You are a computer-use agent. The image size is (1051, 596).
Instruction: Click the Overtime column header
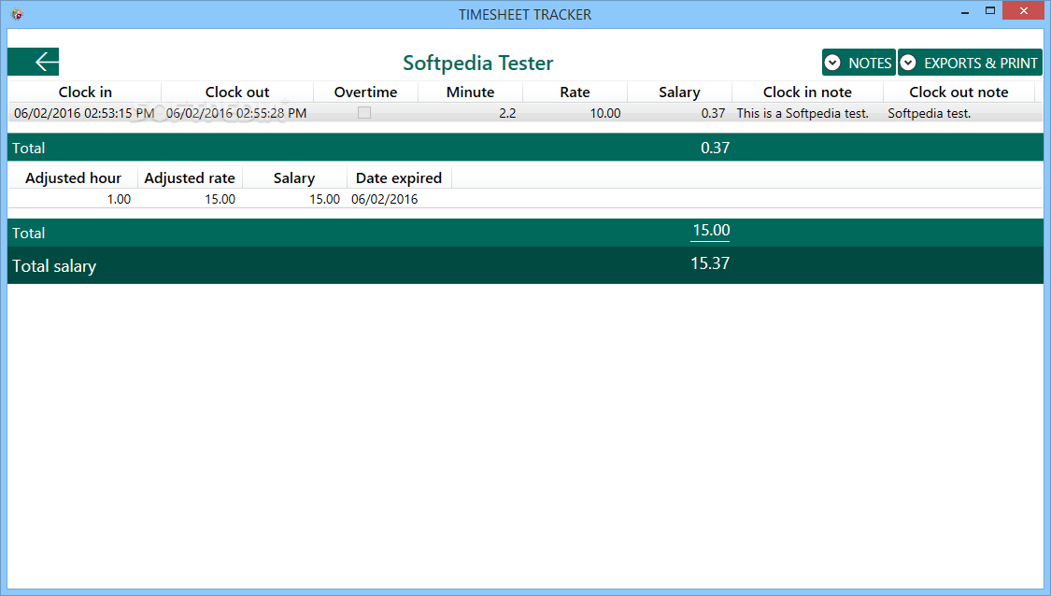coord(366,92)
